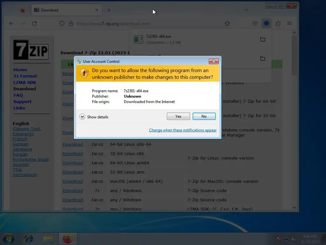Click the Firefox back arrow
The height and width of the screenshot is (245, 326).
click(11, 24)
